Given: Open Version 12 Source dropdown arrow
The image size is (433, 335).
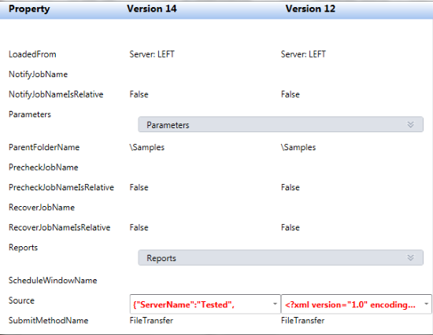Looking at the screenshot, I should click(x=426, y=304).
